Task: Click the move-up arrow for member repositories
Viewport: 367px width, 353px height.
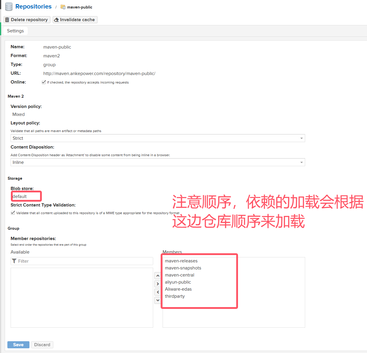Action: tap(158, 276)
